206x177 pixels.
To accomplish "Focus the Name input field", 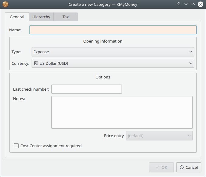I will point(113,30).
